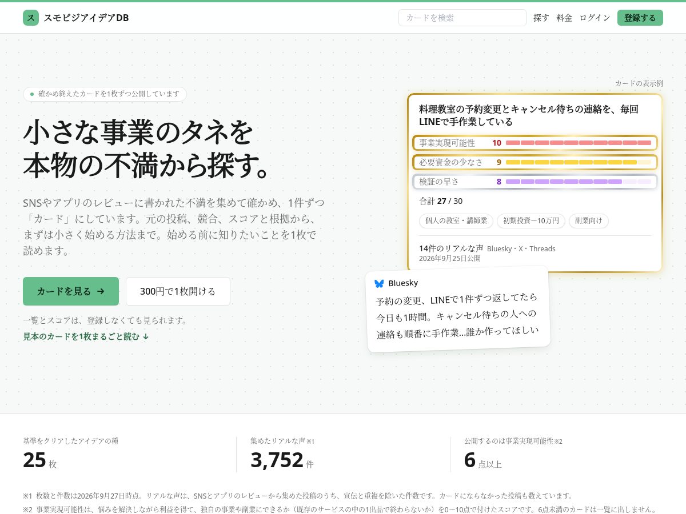Click the 必要資金の少なさ score bar
Screen dimensions: 686x514
535,162
